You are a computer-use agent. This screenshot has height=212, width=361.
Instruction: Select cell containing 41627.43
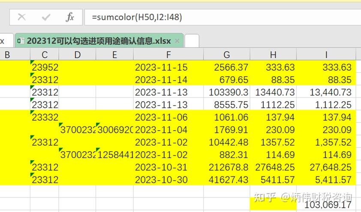point(227,179)
